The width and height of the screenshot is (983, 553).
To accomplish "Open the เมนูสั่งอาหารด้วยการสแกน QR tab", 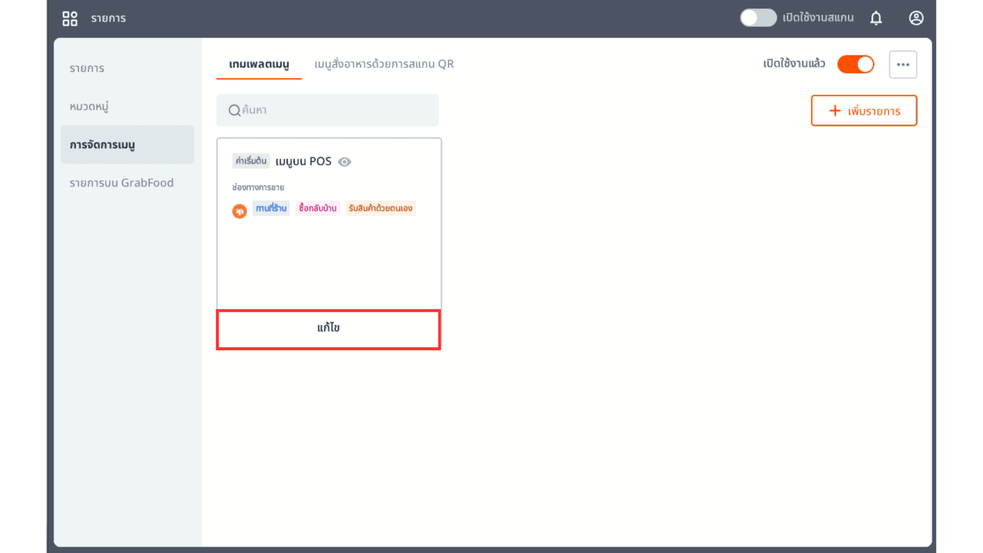I will point(384,65).
